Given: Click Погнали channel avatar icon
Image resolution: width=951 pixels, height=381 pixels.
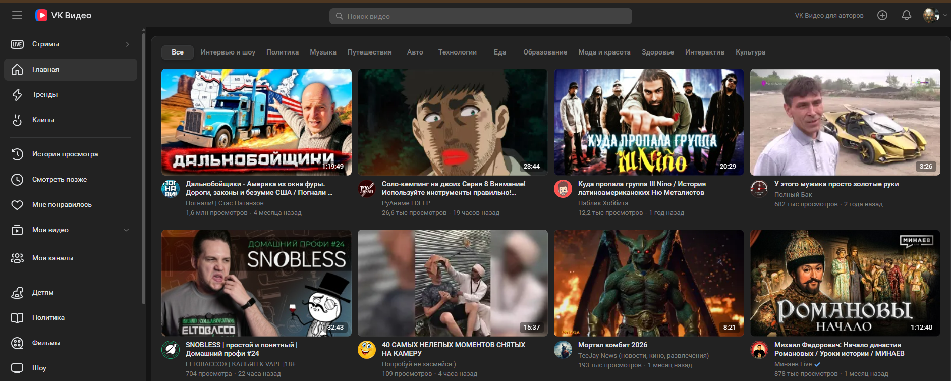Looking at the screenshot, I should (x=171, y=189).
